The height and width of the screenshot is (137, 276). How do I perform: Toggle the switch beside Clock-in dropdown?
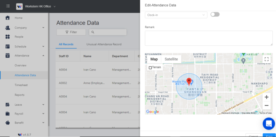tap(215, 14)
